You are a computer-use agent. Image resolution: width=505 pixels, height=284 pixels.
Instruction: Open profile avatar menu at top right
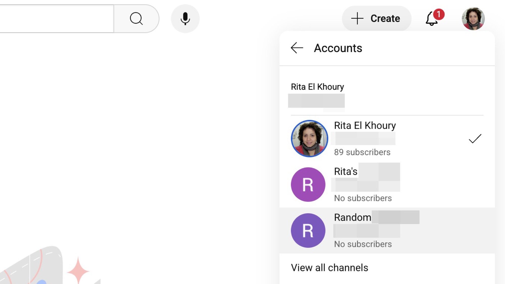[473, 19]
